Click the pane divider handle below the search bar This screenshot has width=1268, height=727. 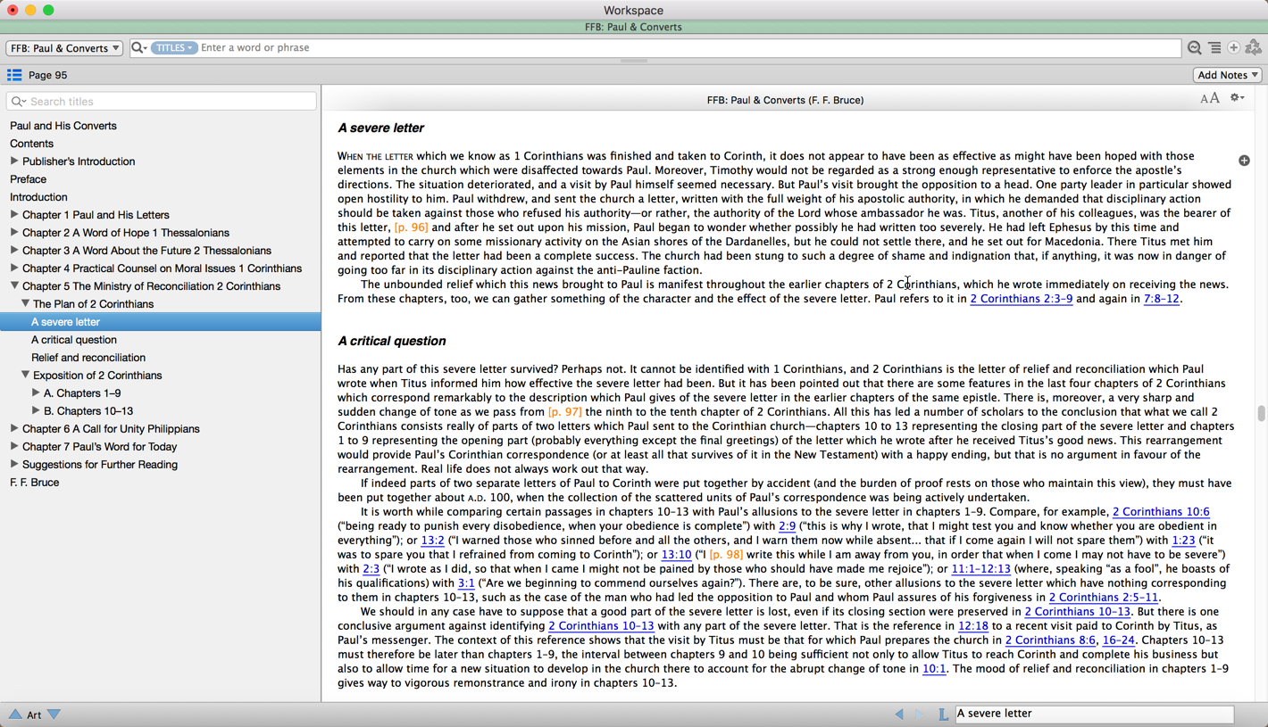pos(634,62)
